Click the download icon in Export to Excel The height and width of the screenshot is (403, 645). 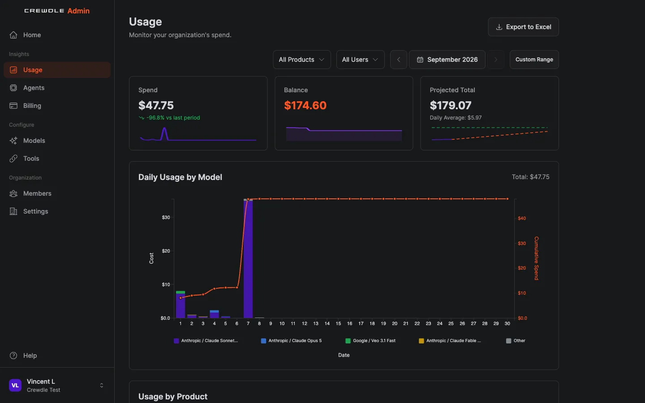coord(499,27)
